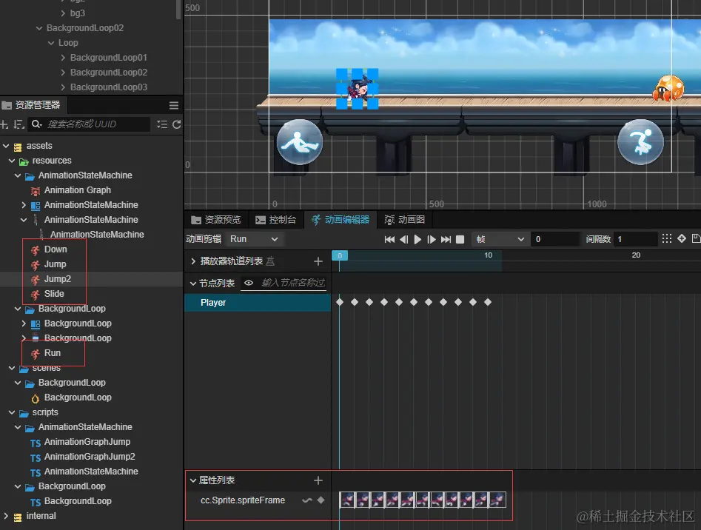
Task: Click the interval count field
Action: tap(635, 239)
